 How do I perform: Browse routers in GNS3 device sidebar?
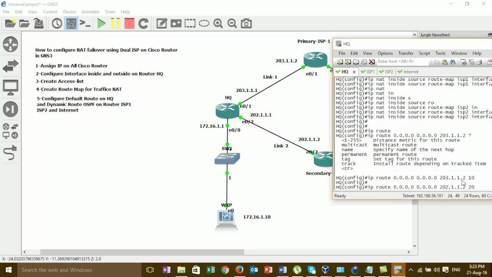click(x=10, y=44)
